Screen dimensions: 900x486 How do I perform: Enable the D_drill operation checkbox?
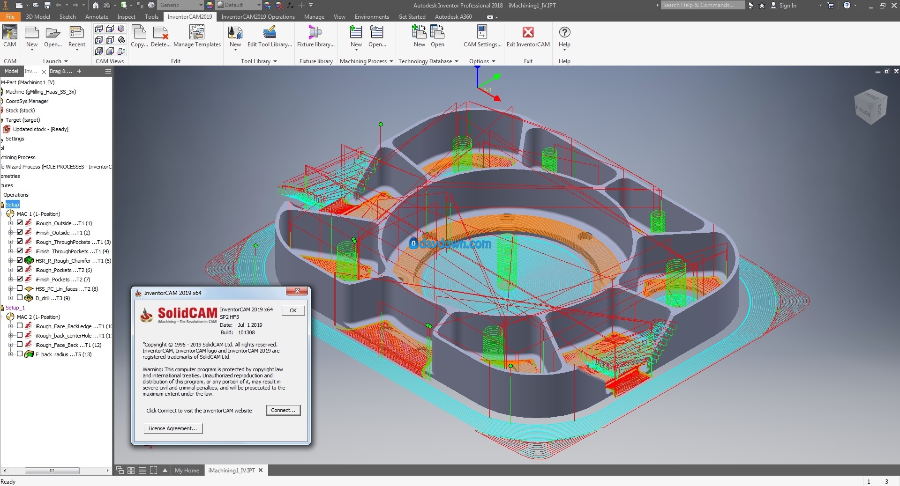click(20, 298)
